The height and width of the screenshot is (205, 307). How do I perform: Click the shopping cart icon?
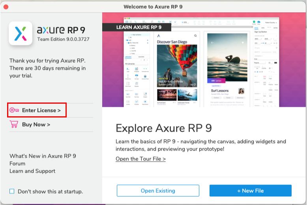click(x=14, y=125)
